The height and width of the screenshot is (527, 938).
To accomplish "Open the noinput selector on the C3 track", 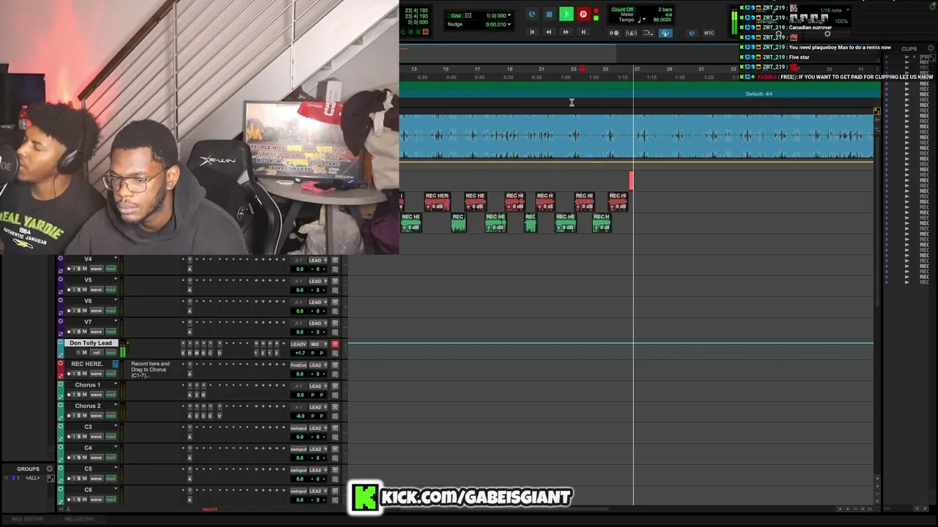I will tap(298, 428).
